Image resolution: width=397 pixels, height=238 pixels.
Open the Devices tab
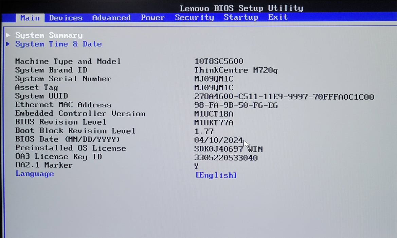point(66,18)
